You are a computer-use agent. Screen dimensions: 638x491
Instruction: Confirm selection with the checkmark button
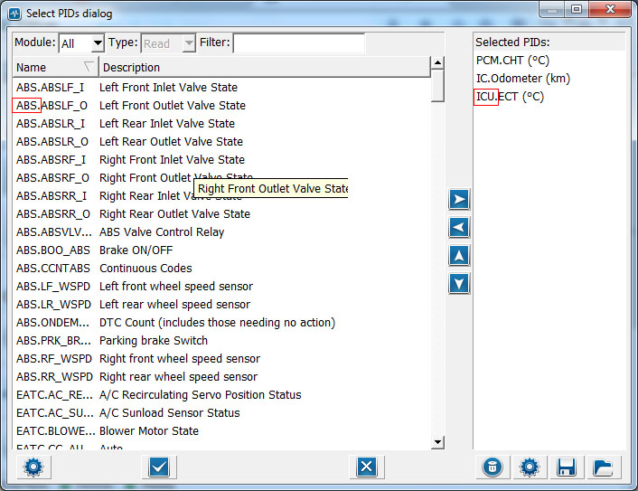pos(160,467)
